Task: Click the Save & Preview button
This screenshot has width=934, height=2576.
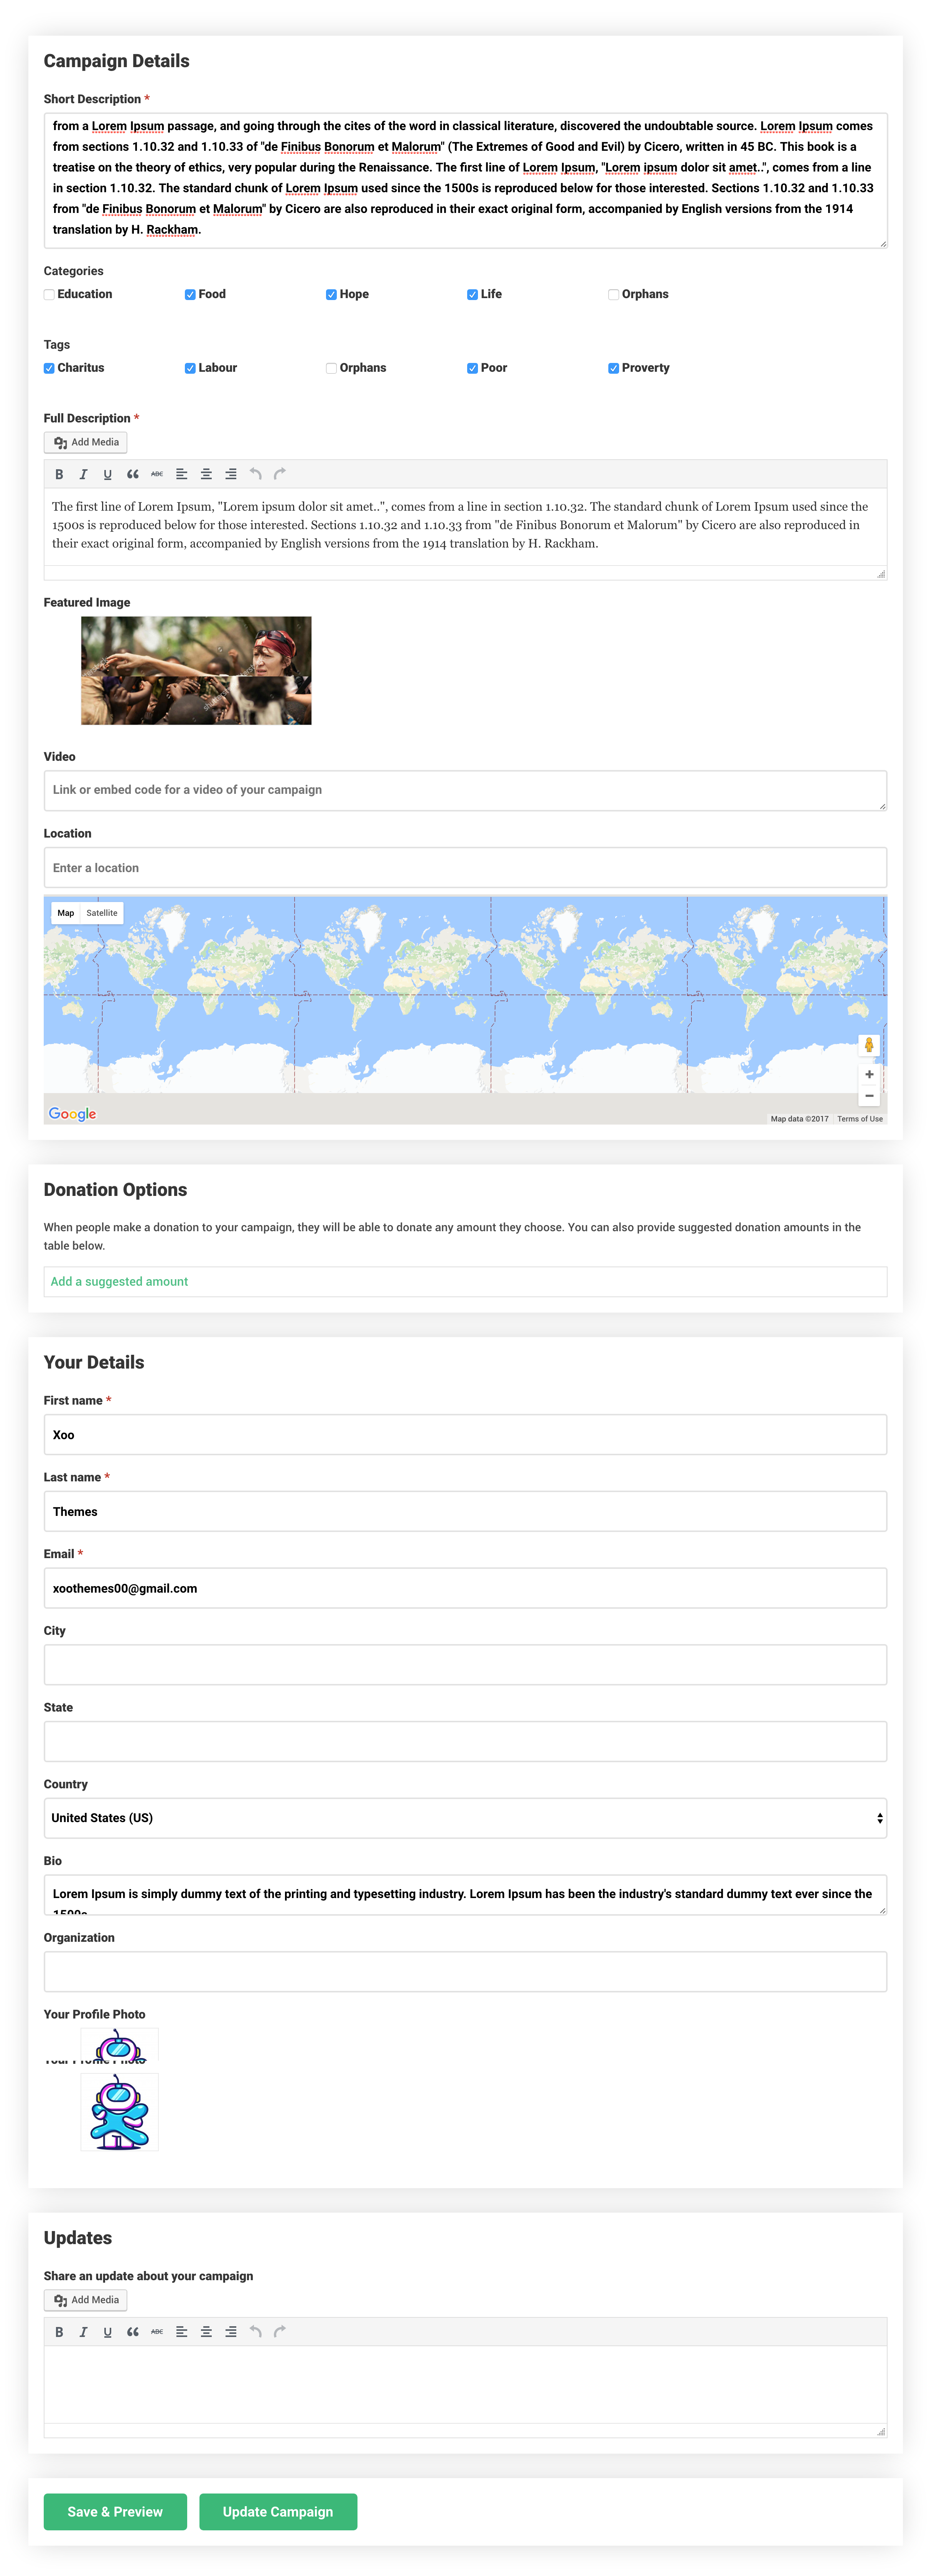Action: [x=115, y=2512]
